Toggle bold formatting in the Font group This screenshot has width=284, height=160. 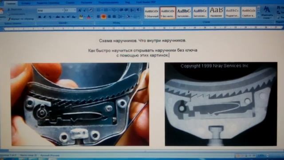(39, 17)
